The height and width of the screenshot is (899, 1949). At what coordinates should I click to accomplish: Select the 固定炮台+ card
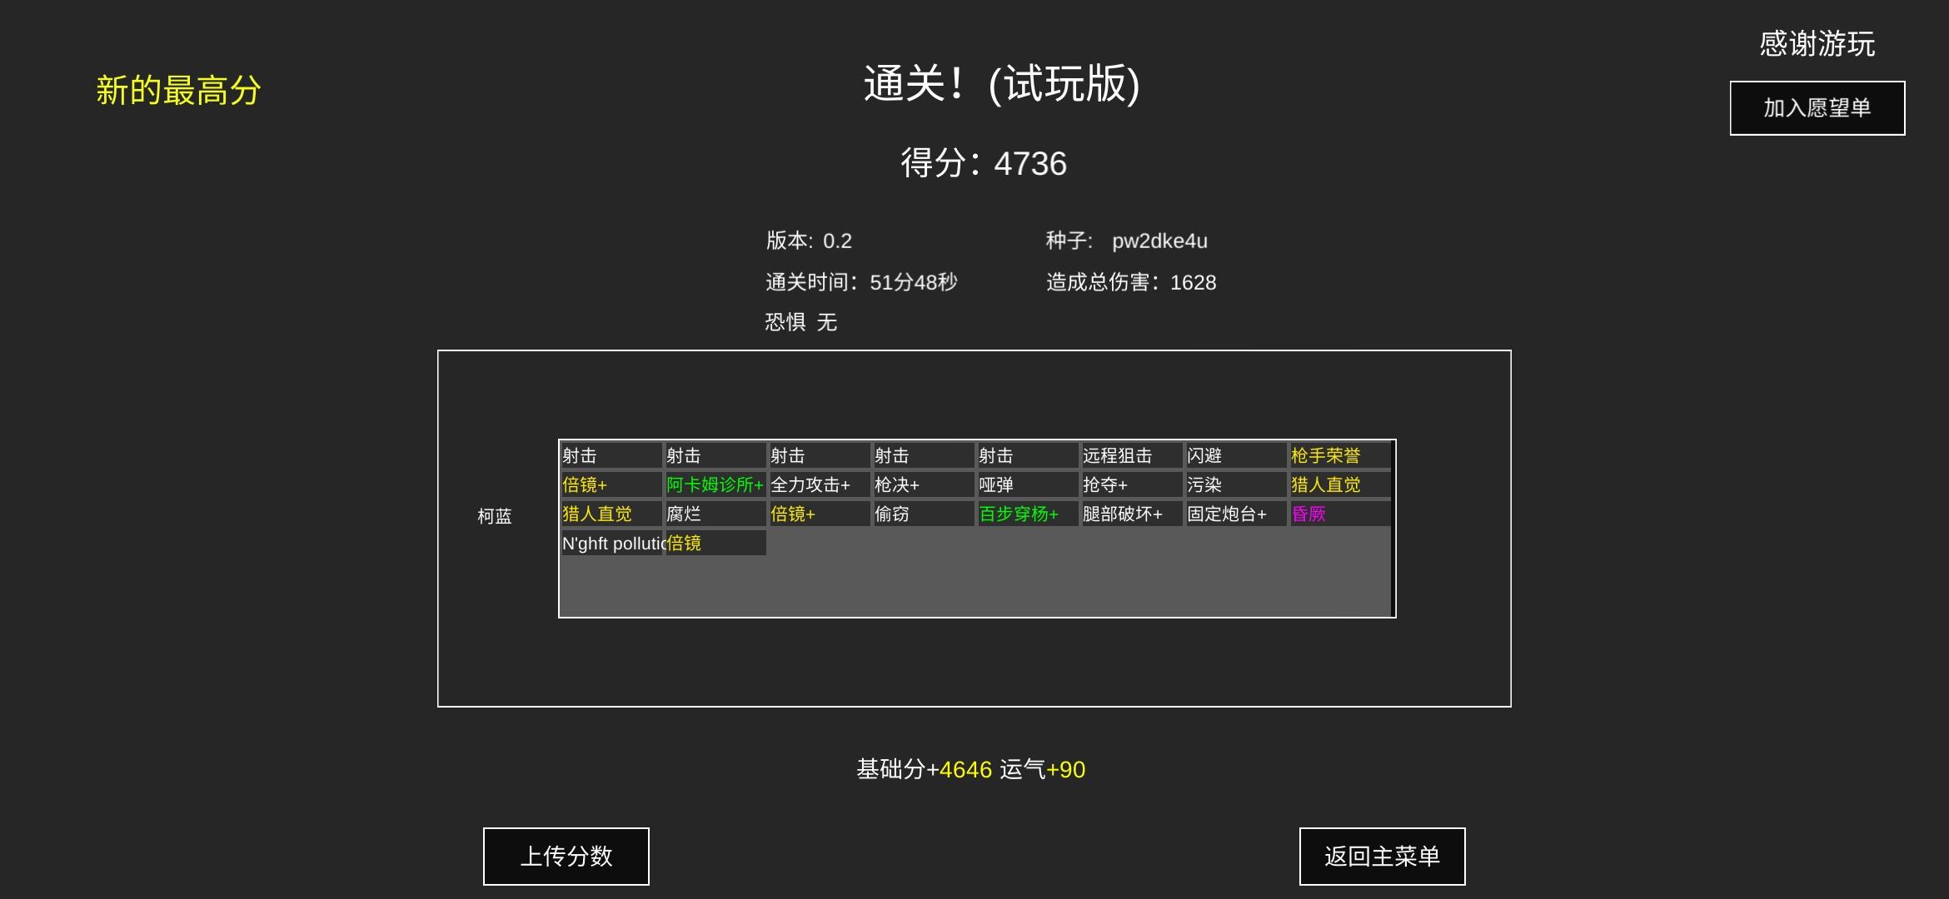pyautogui.click(x=1234, y=514)
